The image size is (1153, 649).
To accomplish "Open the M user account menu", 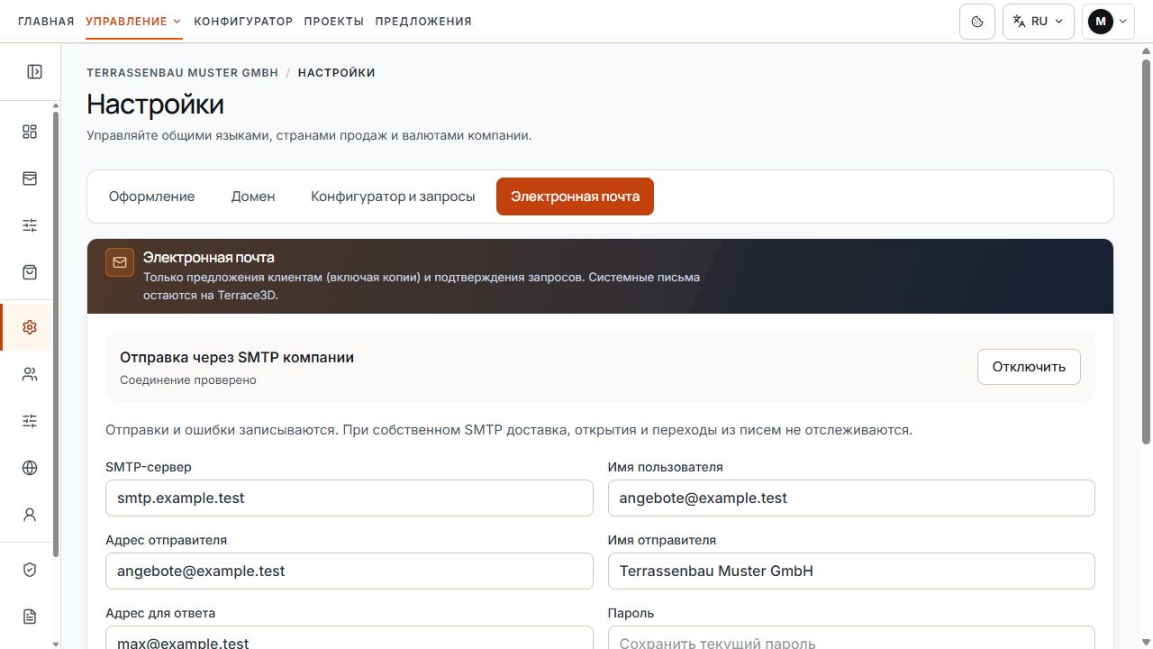I will [1108, 22].
